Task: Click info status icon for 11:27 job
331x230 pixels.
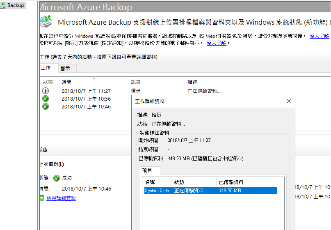Action: point(46,91)
